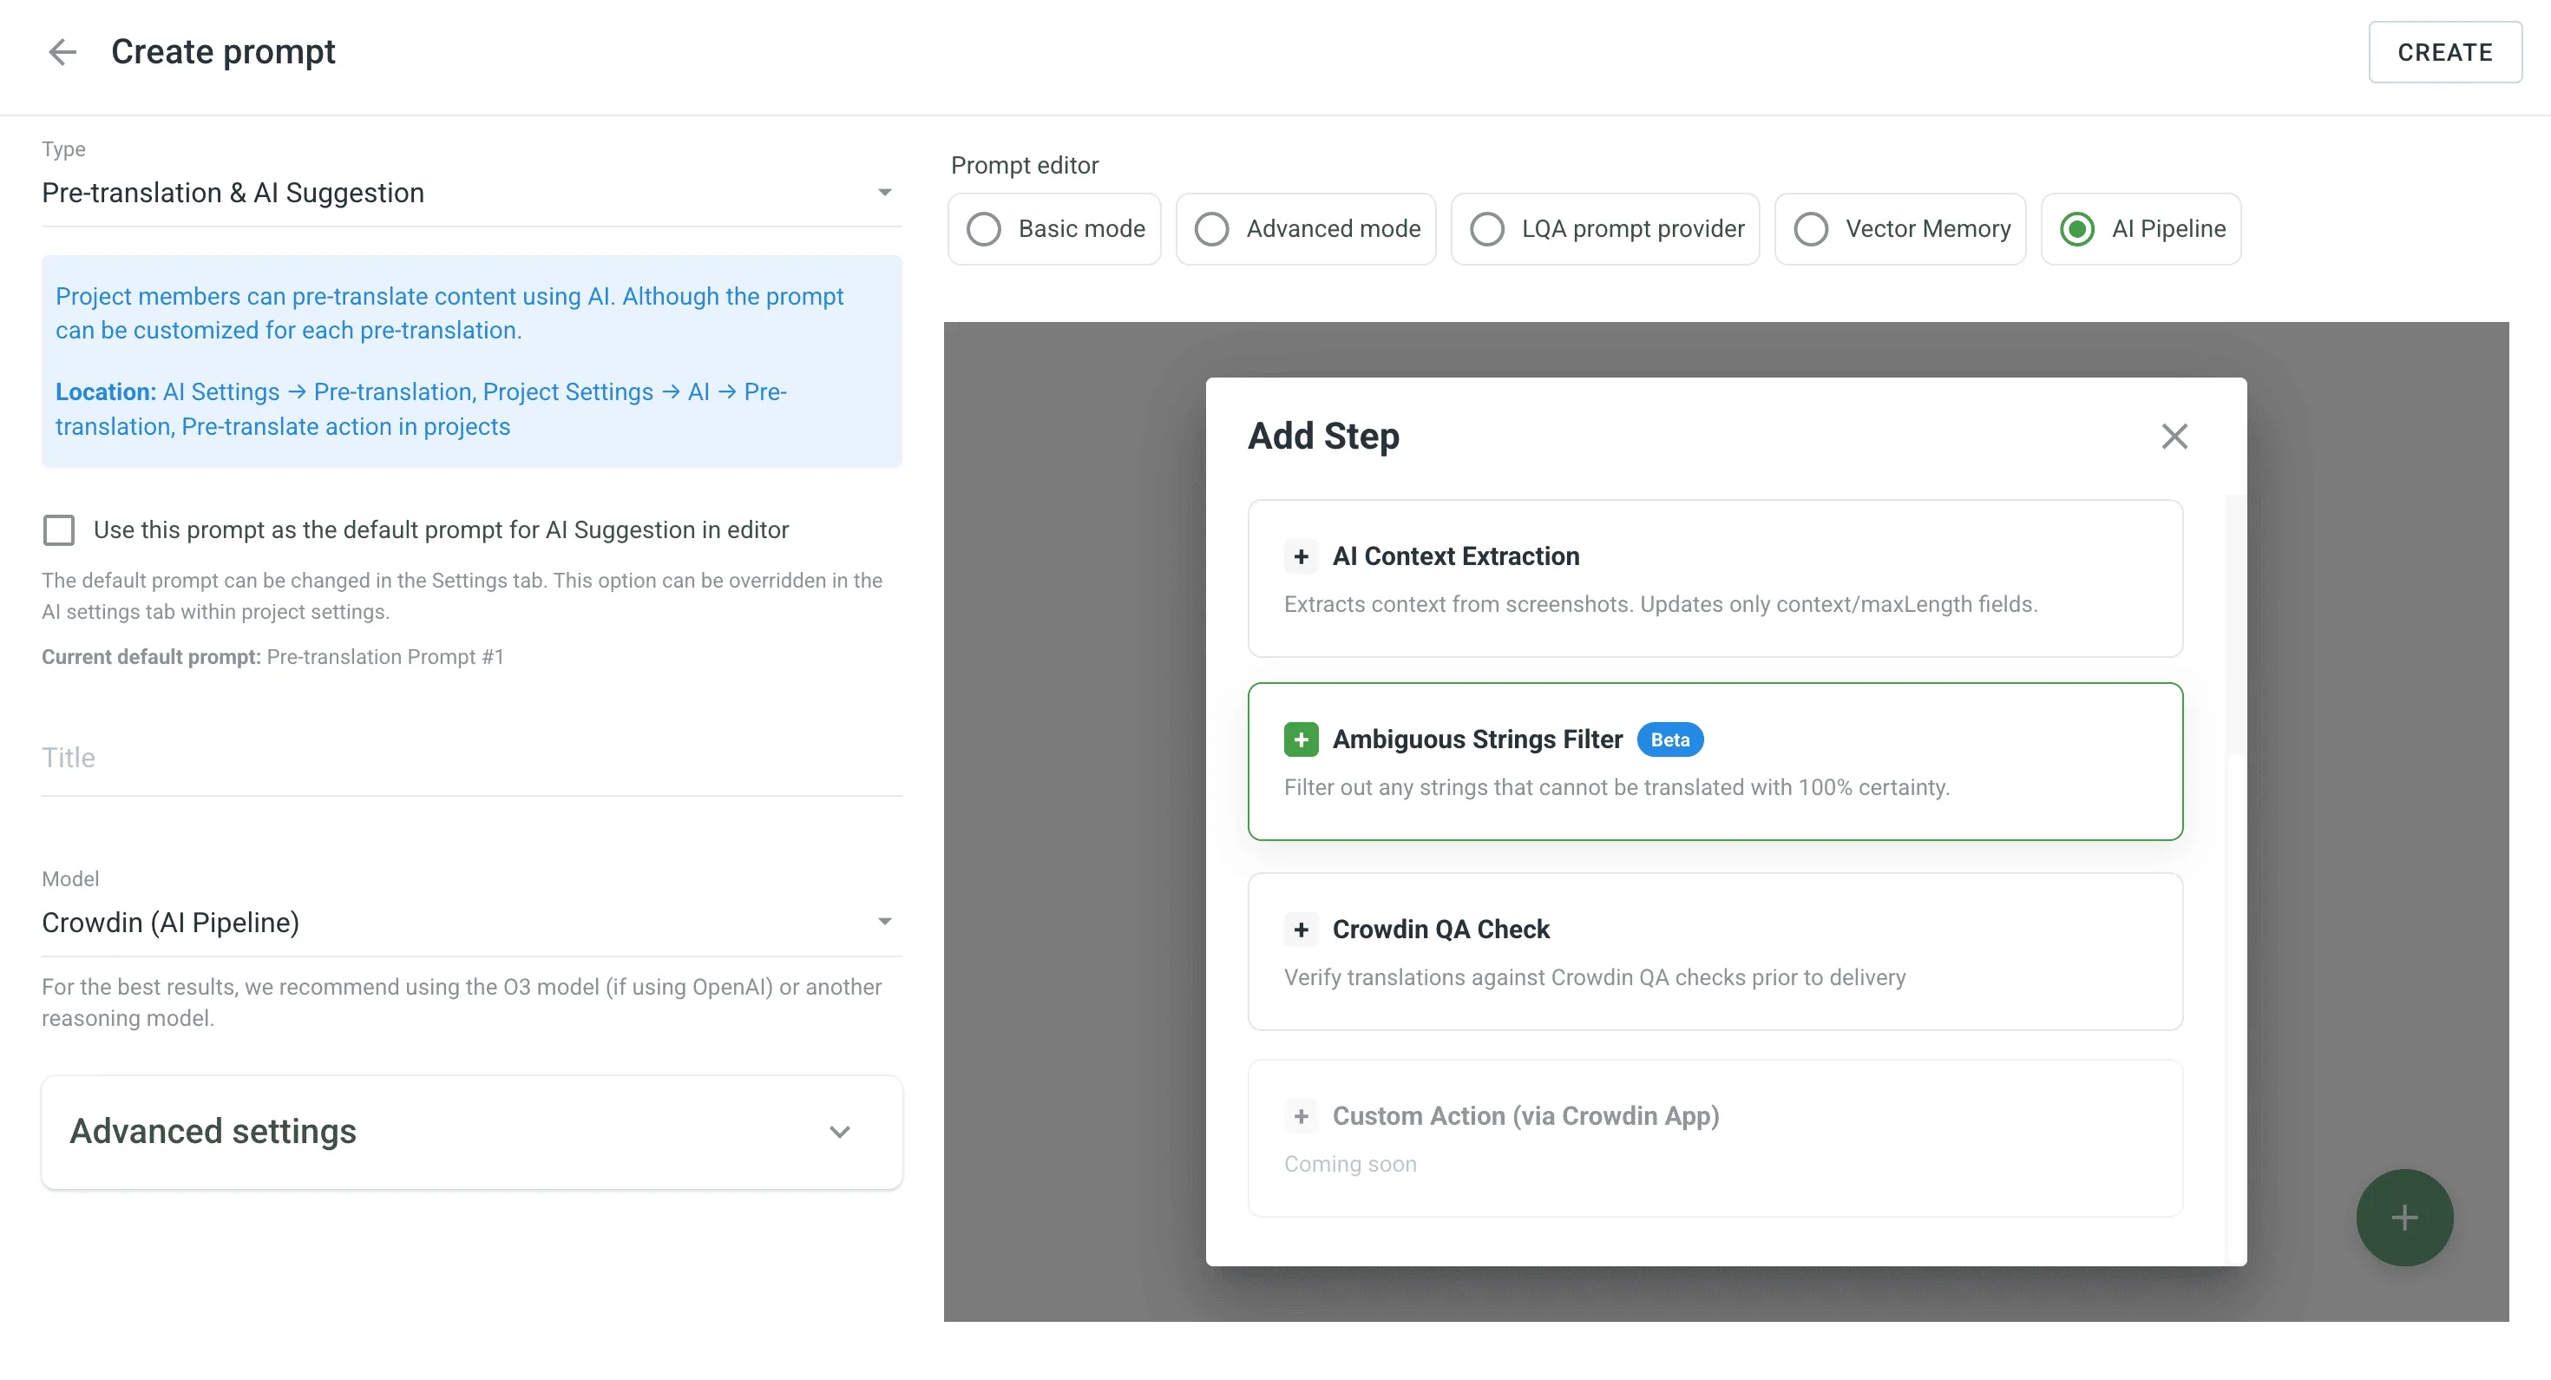Click the back arrow beside Create prompt
The height and width of the screenshot is (1380, 2551).
point(62,51)
